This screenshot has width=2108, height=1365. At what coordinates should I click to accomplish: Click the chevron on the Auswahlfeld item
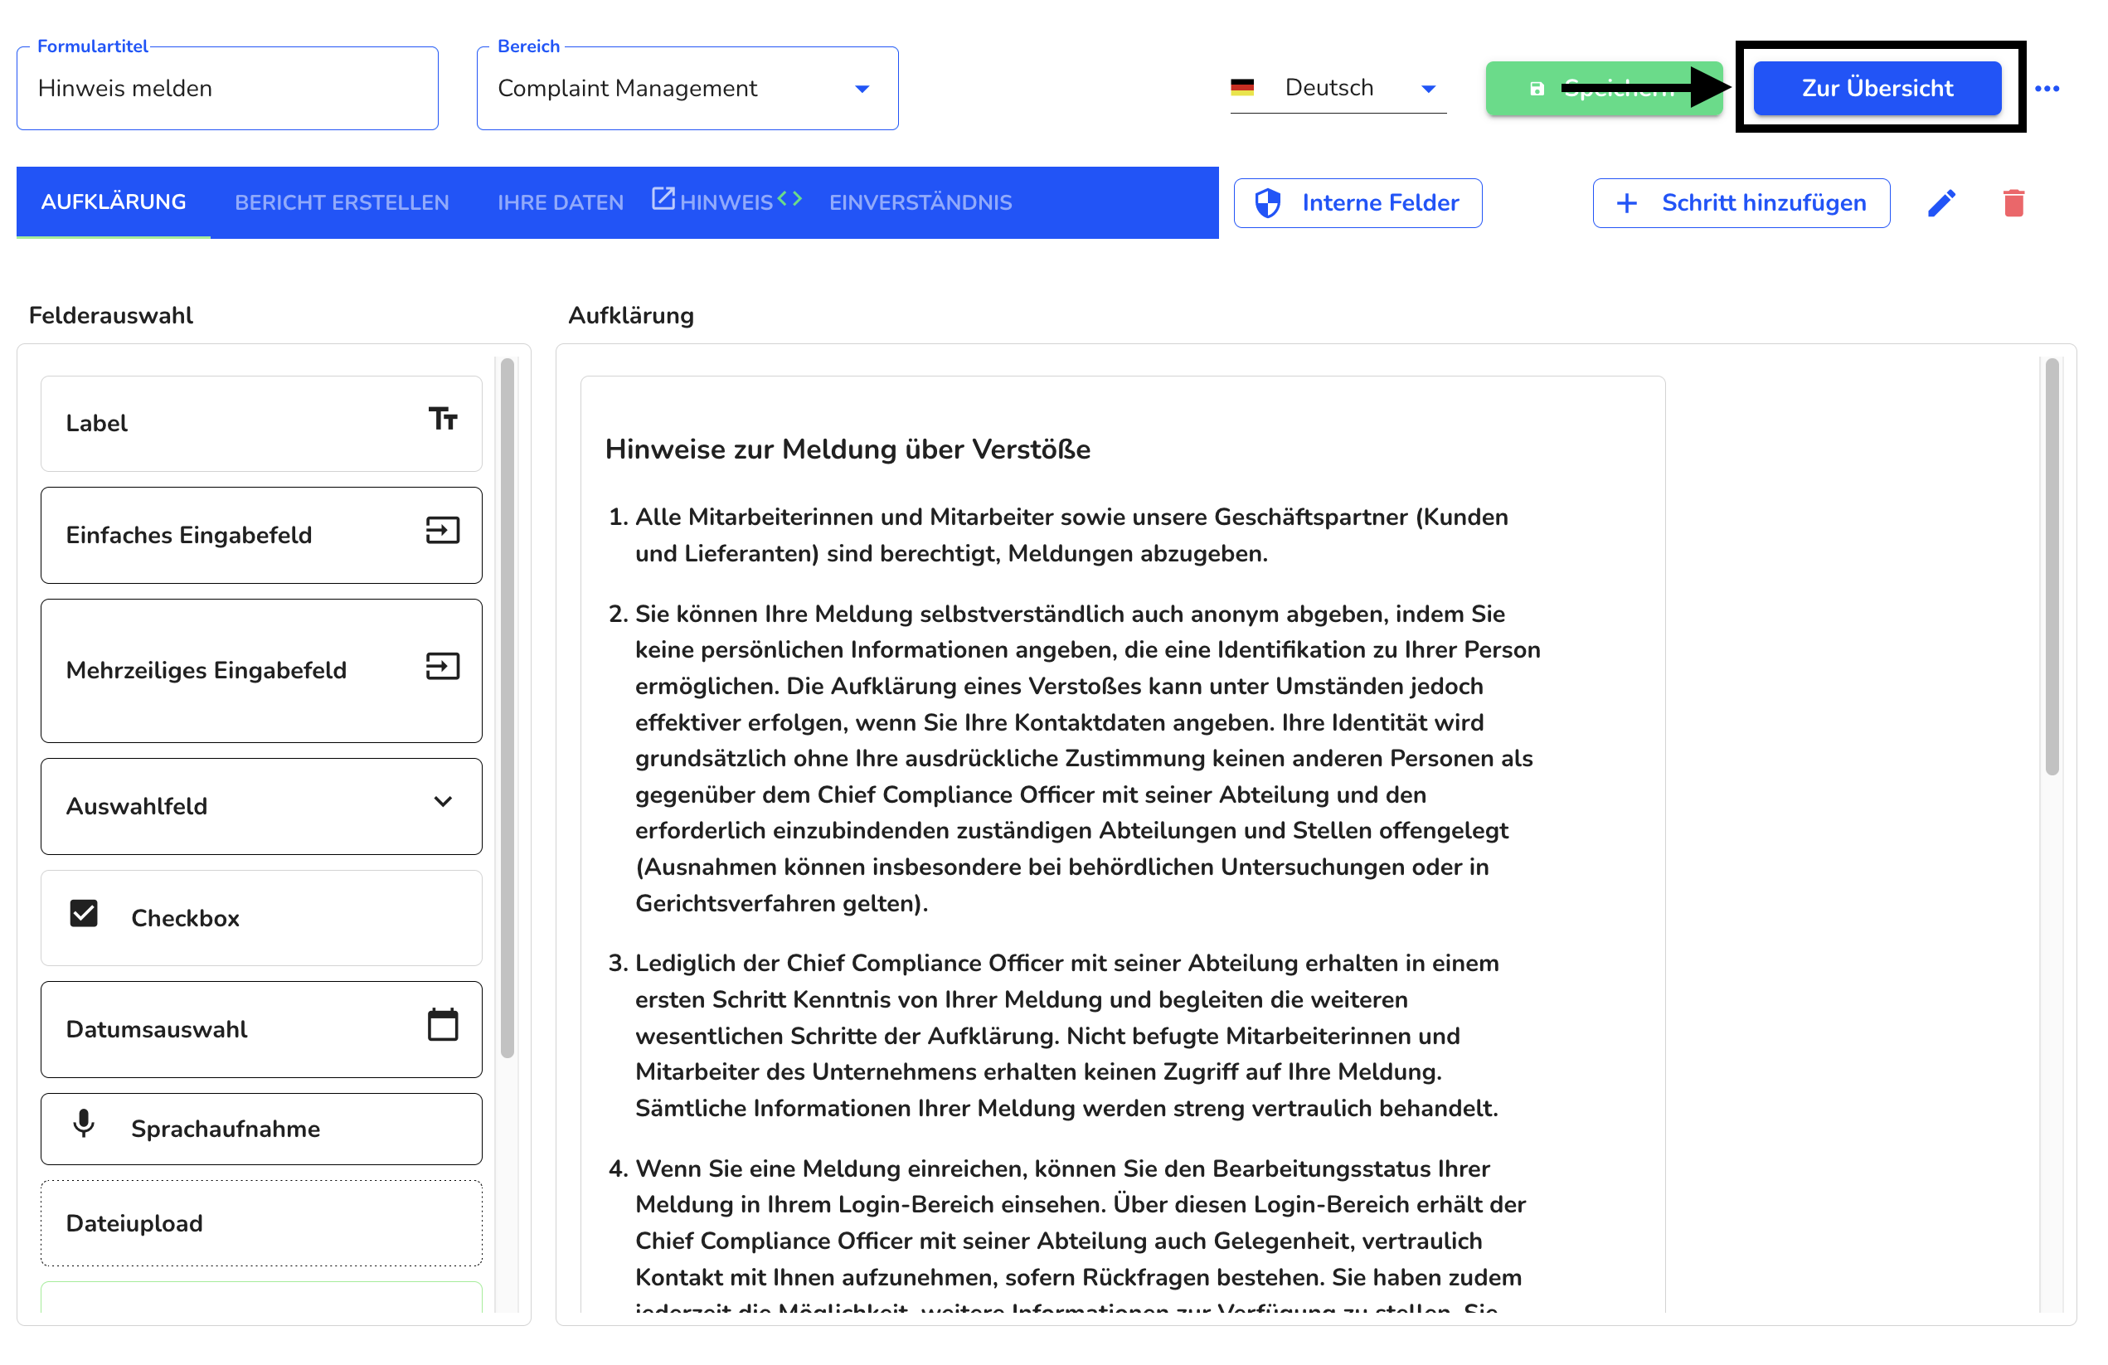click(x=443, y=802)
